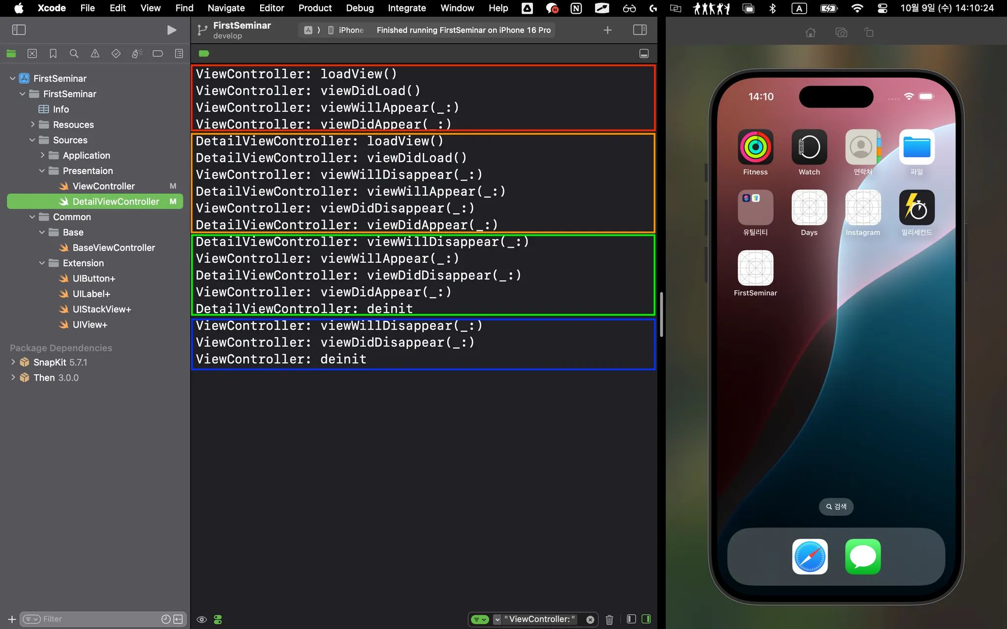1007x629 pixels.
Task: Collapse the Presentaion folder
Action: tap(42, 171)
